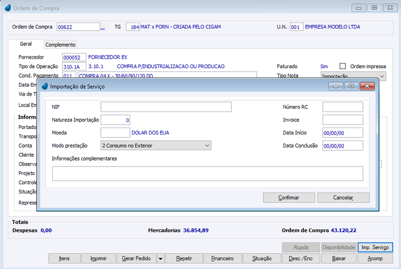Image resolution: width=401 pixels, height=269 pixels.
Task: Focus the Invoice field
Action: click(x=343, y=119)
